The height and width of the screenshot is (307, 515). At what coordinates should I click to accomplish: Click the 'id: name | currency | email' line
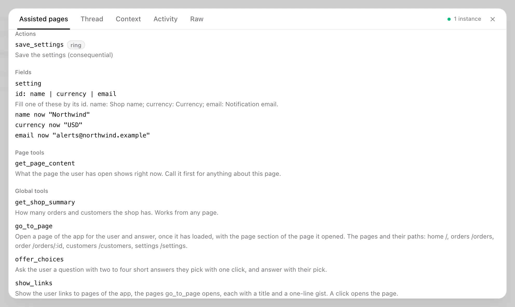tap(66, 94)
